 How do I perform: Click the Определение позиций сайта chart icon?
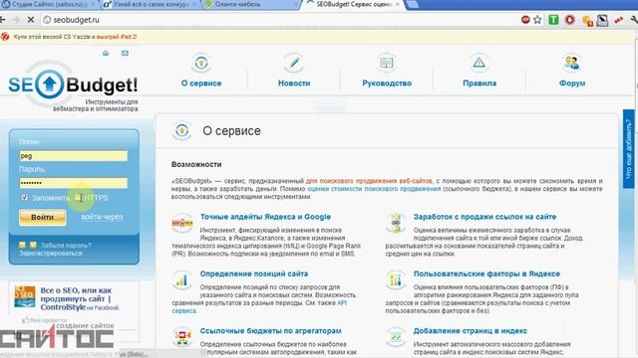pyautogui.click(x=181, y=280)
